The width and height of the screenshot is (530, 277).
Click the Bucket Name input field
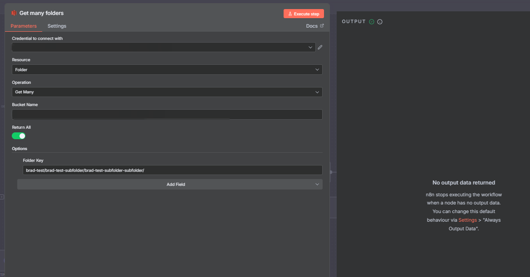[x=167, y=114]
